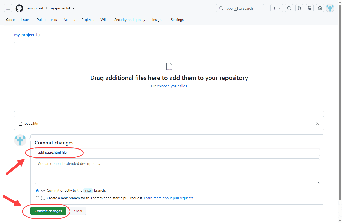Click the commit author avatar
The height and width of the screenshot is (223, 342).
pyautogui.click(x=20, y=140)
